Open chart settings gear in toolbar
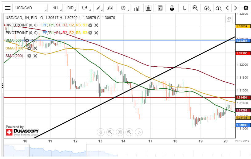This screenshot has width=251, height=159. click(245, 8)
